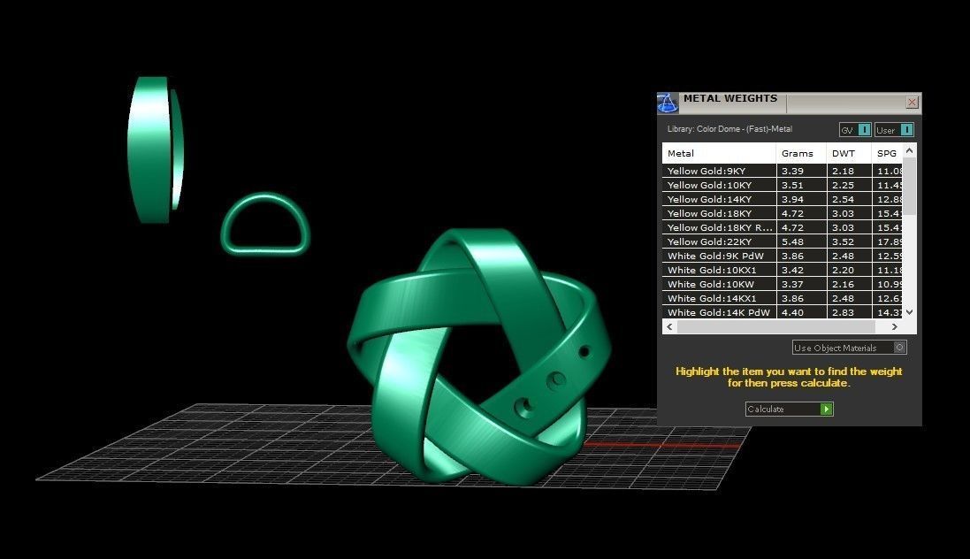The width and height of the screenshot is (970, 559).
Task: Click the Metal column header
Action: pyautogui.click(x=719, y=153)
